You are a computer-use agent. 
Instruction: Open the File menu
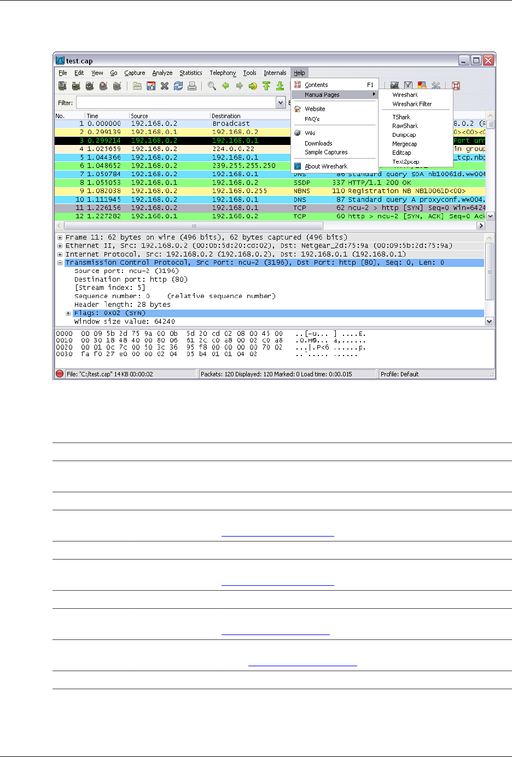tap(63, 73)
